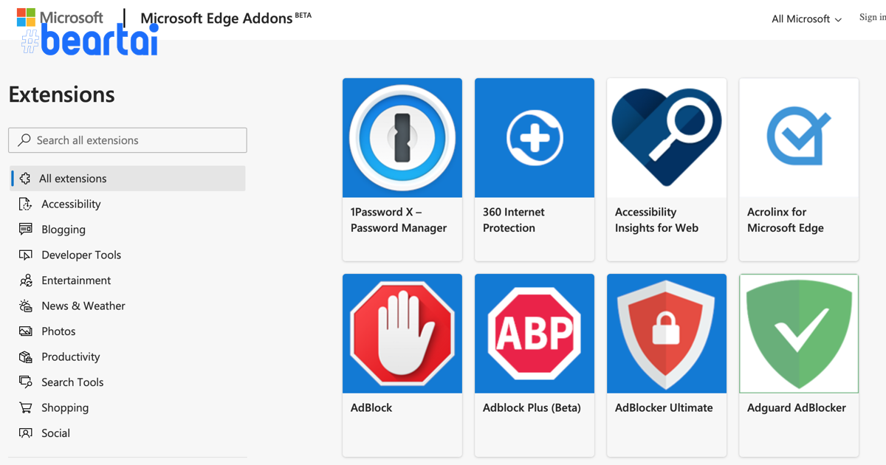Open the 1Password X keyhole icon
Viewport: 886px width, 465px height.
[x=402, y=138]
